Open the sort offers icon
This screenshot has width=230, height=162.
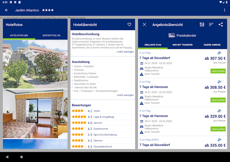pos(211,25)
